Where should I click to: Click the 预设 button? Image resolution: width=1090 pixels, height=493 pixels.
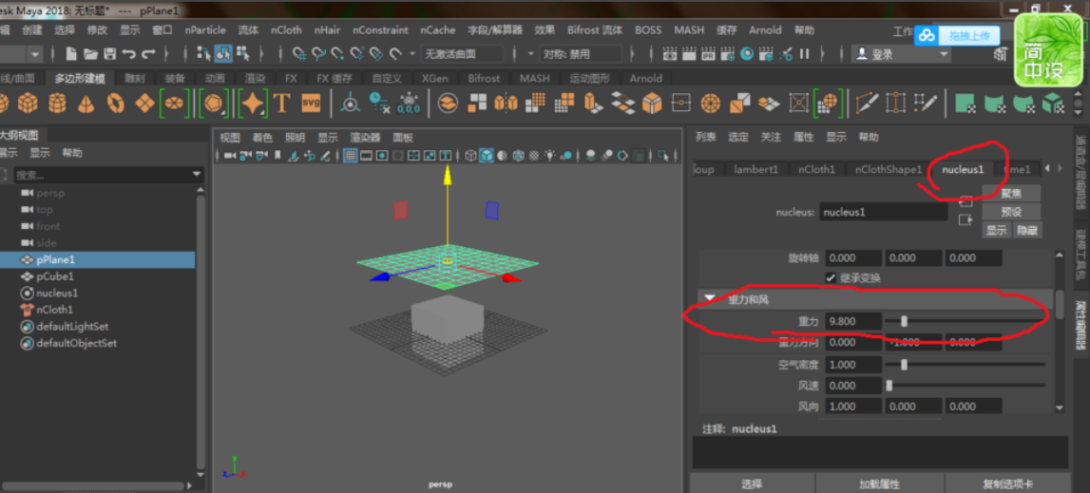(1011, 212)
